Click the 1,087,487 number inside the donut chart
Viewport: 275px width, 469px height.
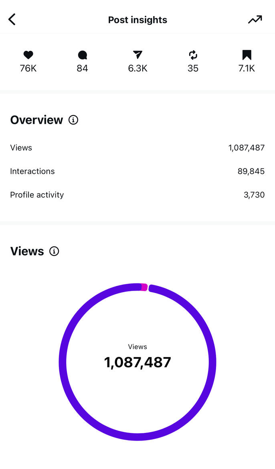click(137, 362)
